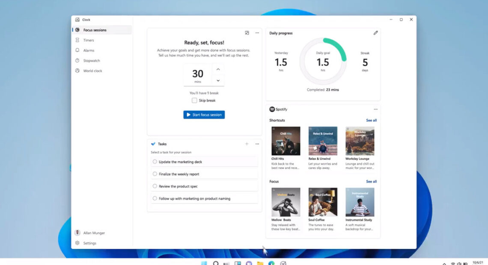This screenshot has width=488, height=265.
Task: Tick the Skip break checkbox
Action: (x=194, y=100)
